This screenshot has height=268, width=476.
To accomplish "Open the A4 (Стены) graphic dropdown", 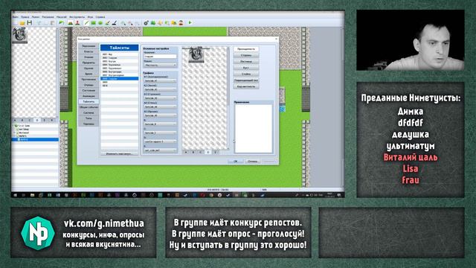I will click(x=160, y=107).
